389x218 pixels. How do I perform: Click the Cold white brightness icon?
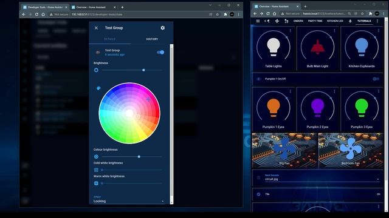coord(96,170)
